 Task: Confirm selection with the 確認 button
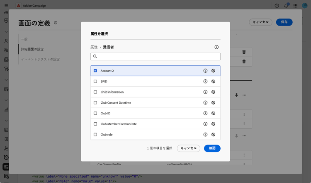tap(212, 148)
